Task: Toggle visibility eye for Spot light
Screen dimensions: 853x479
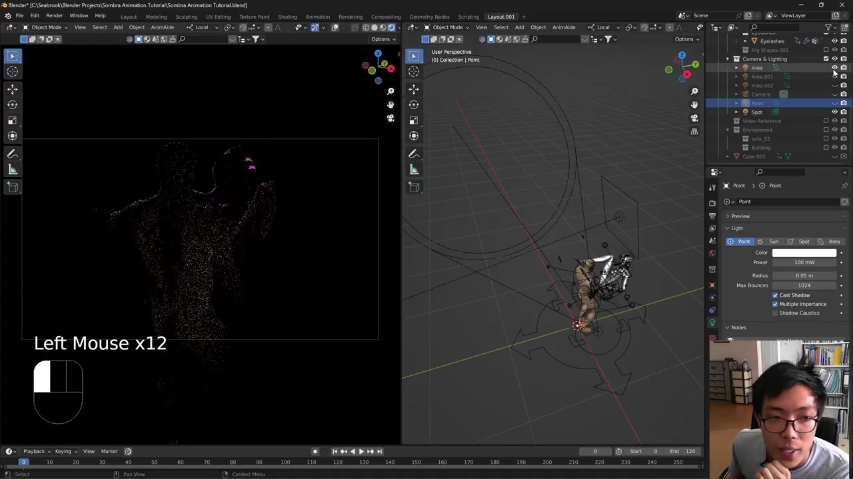Action: pyautogui.click(x=834, y=112)
